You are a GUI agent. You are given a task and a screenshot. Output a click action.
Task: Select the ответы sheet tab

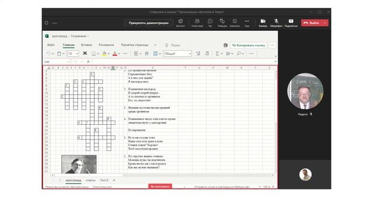(90, 180)
